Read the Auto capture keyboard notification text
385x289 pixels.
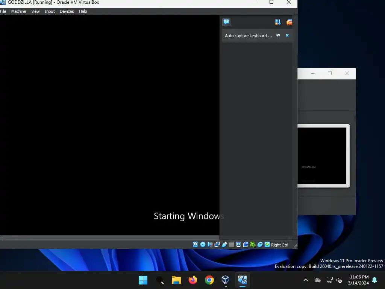pyautogui.click(x=249, y=36)
